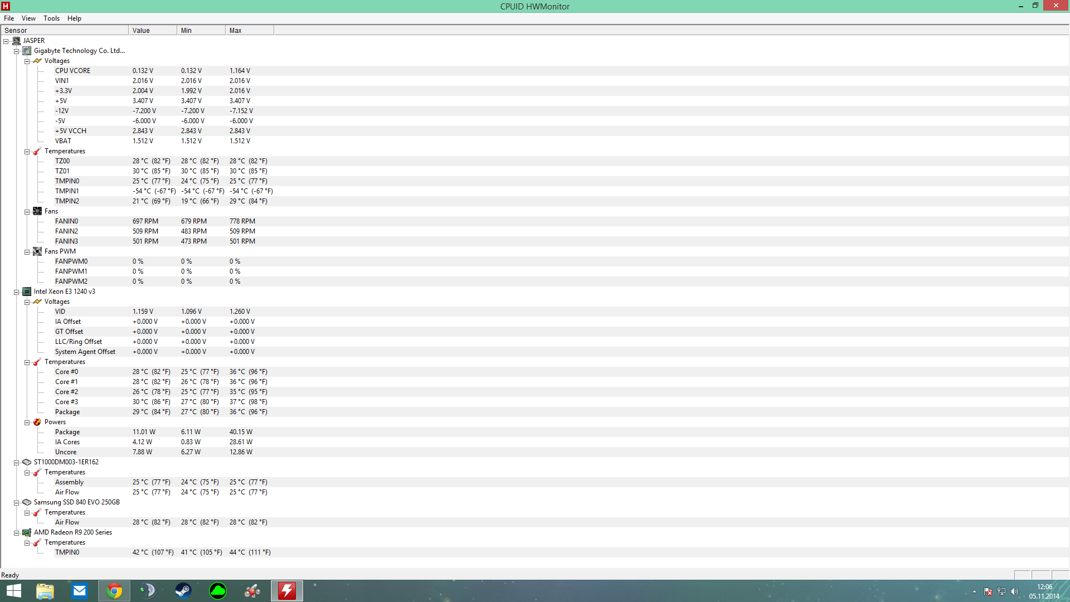
Task: Open Steam from the taskbar
Action: tap(183, 591)
